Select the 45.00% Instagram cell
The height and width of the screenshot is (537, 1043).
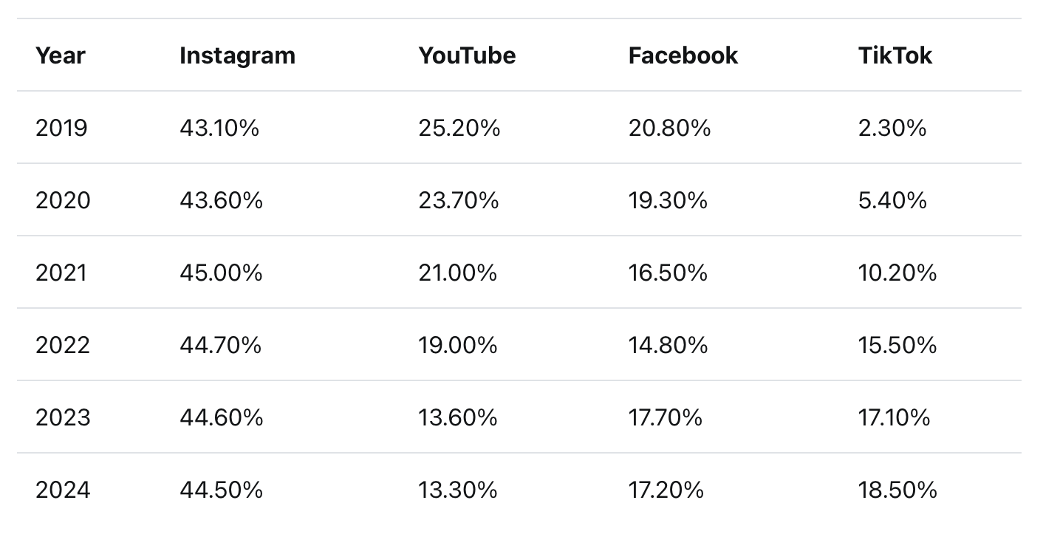coord(221,273)
